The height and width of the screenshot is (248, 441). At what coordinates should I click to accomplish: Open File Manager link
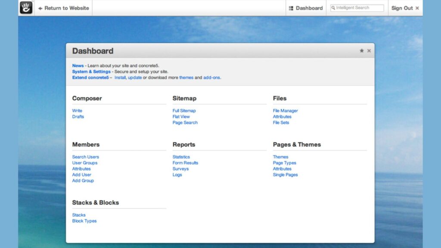285,111
